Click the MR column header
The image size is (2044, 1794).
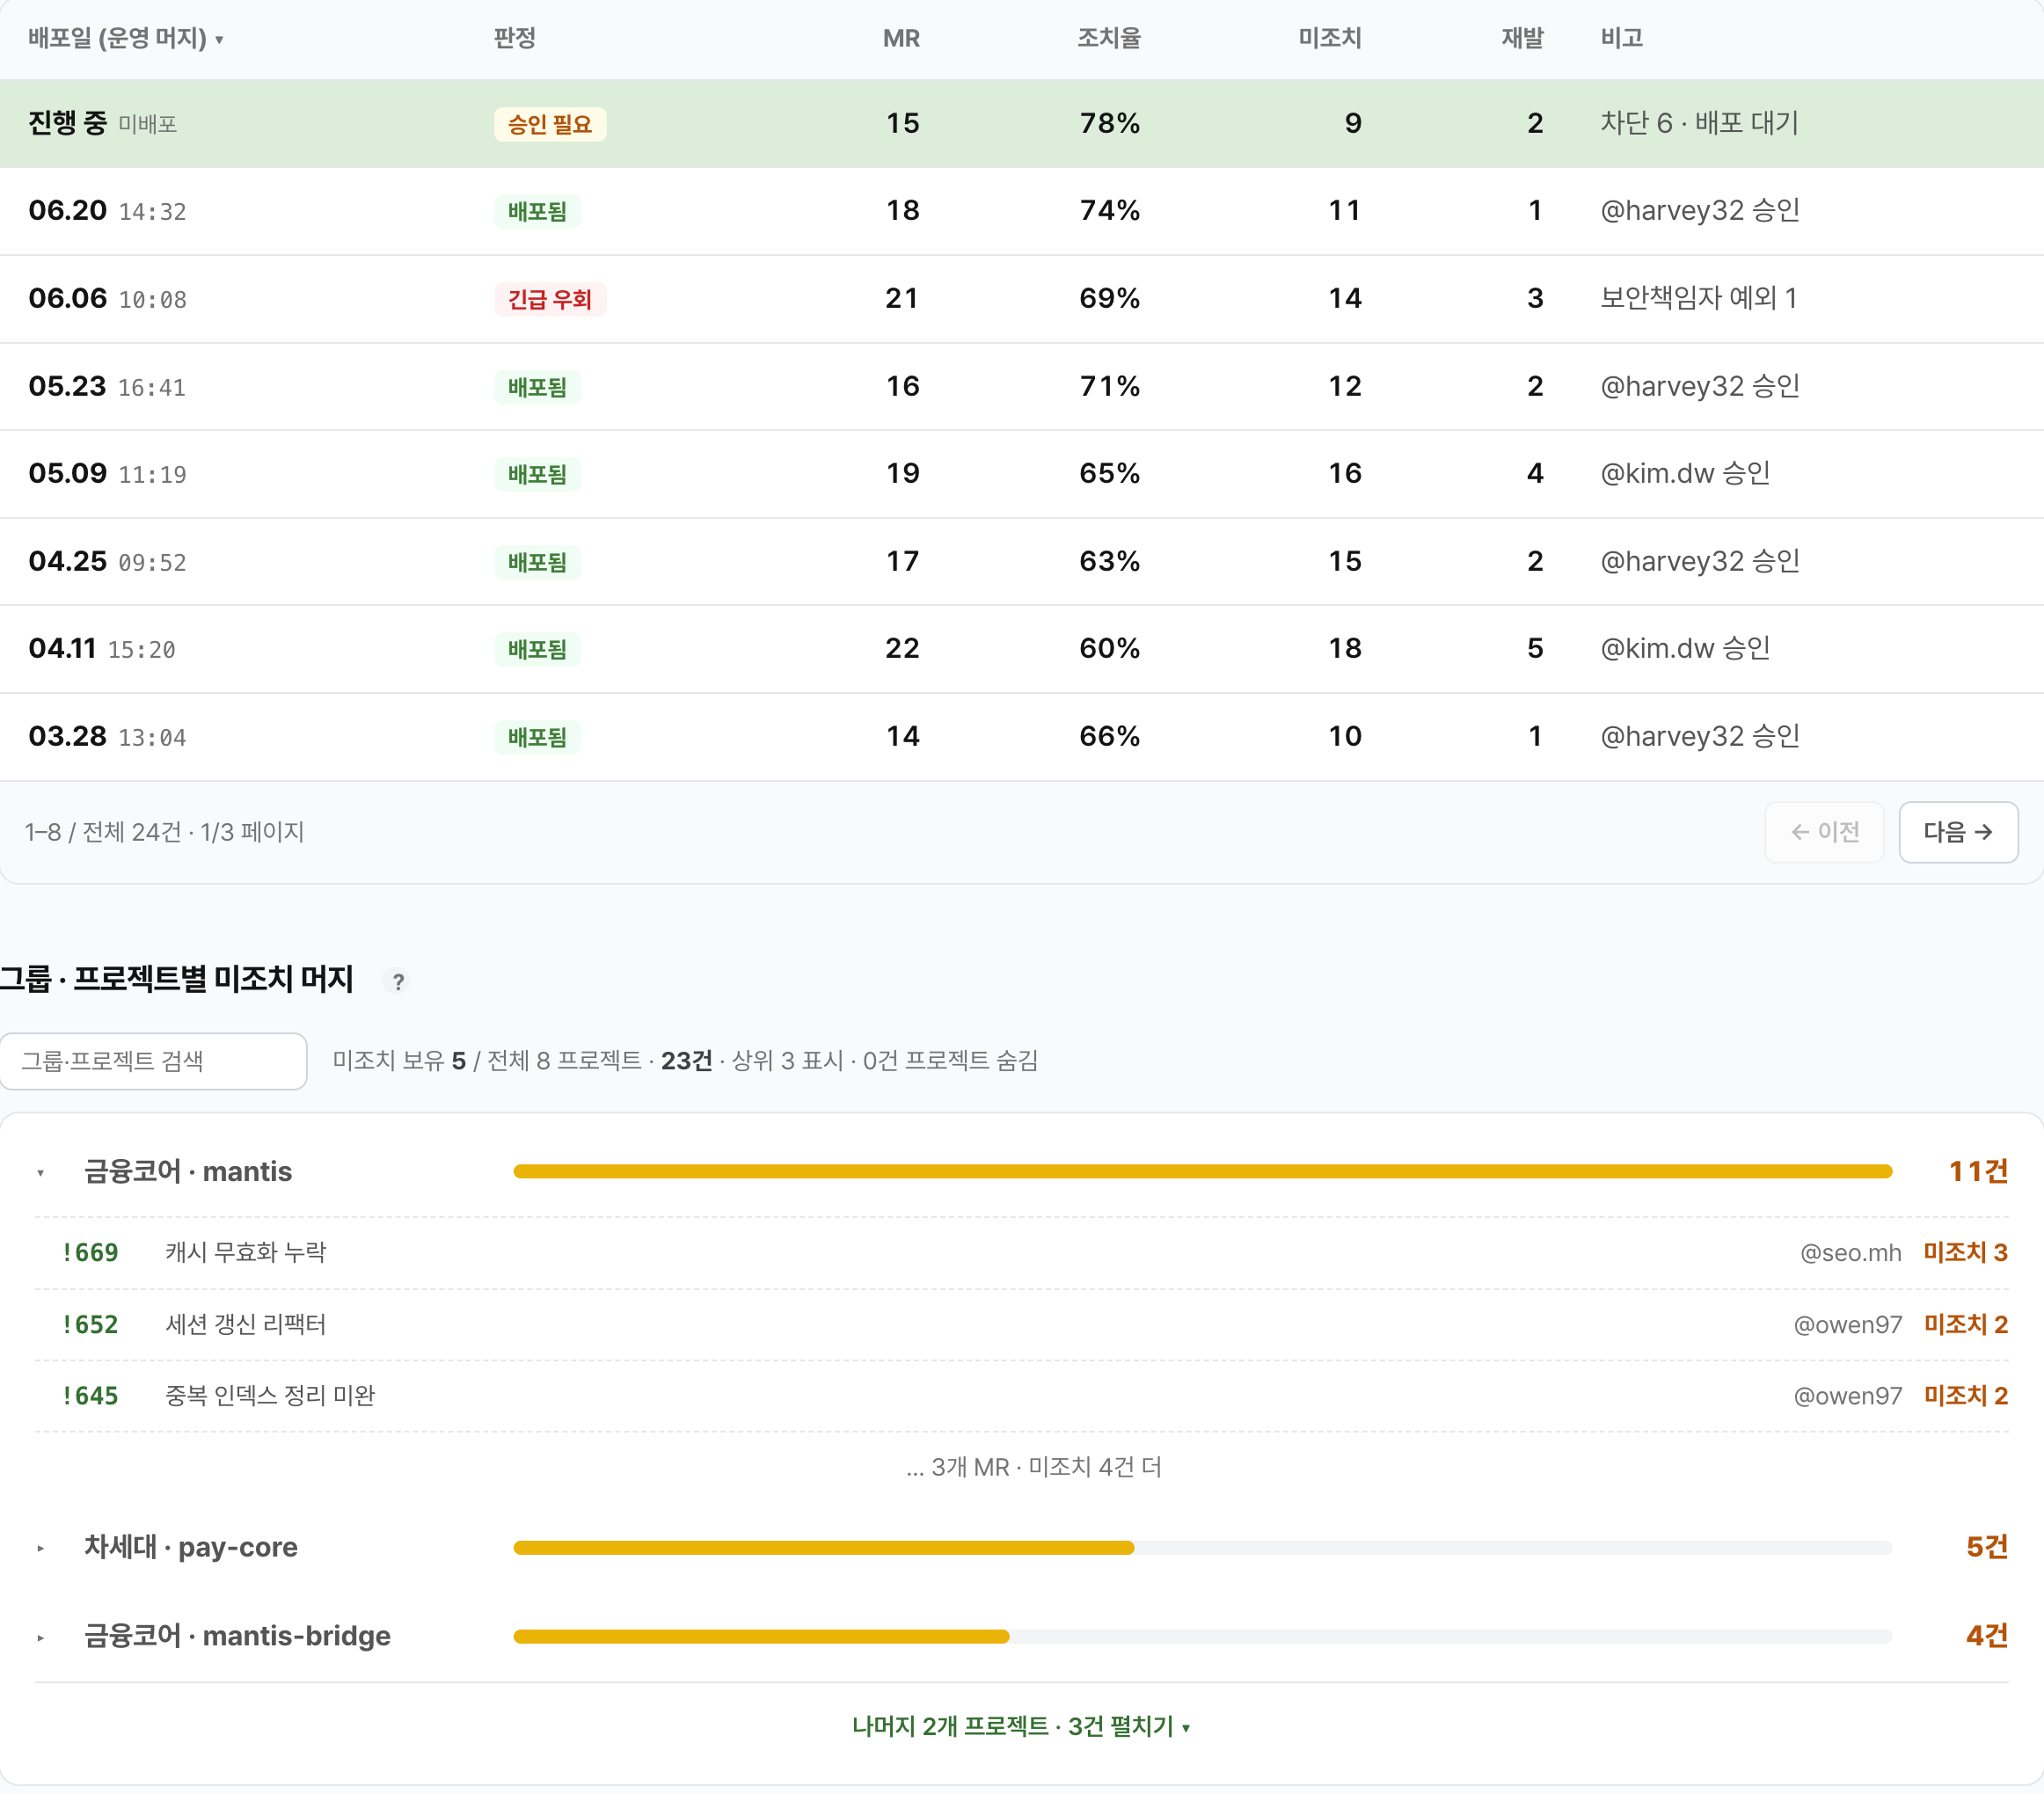[x=901, y=38]
